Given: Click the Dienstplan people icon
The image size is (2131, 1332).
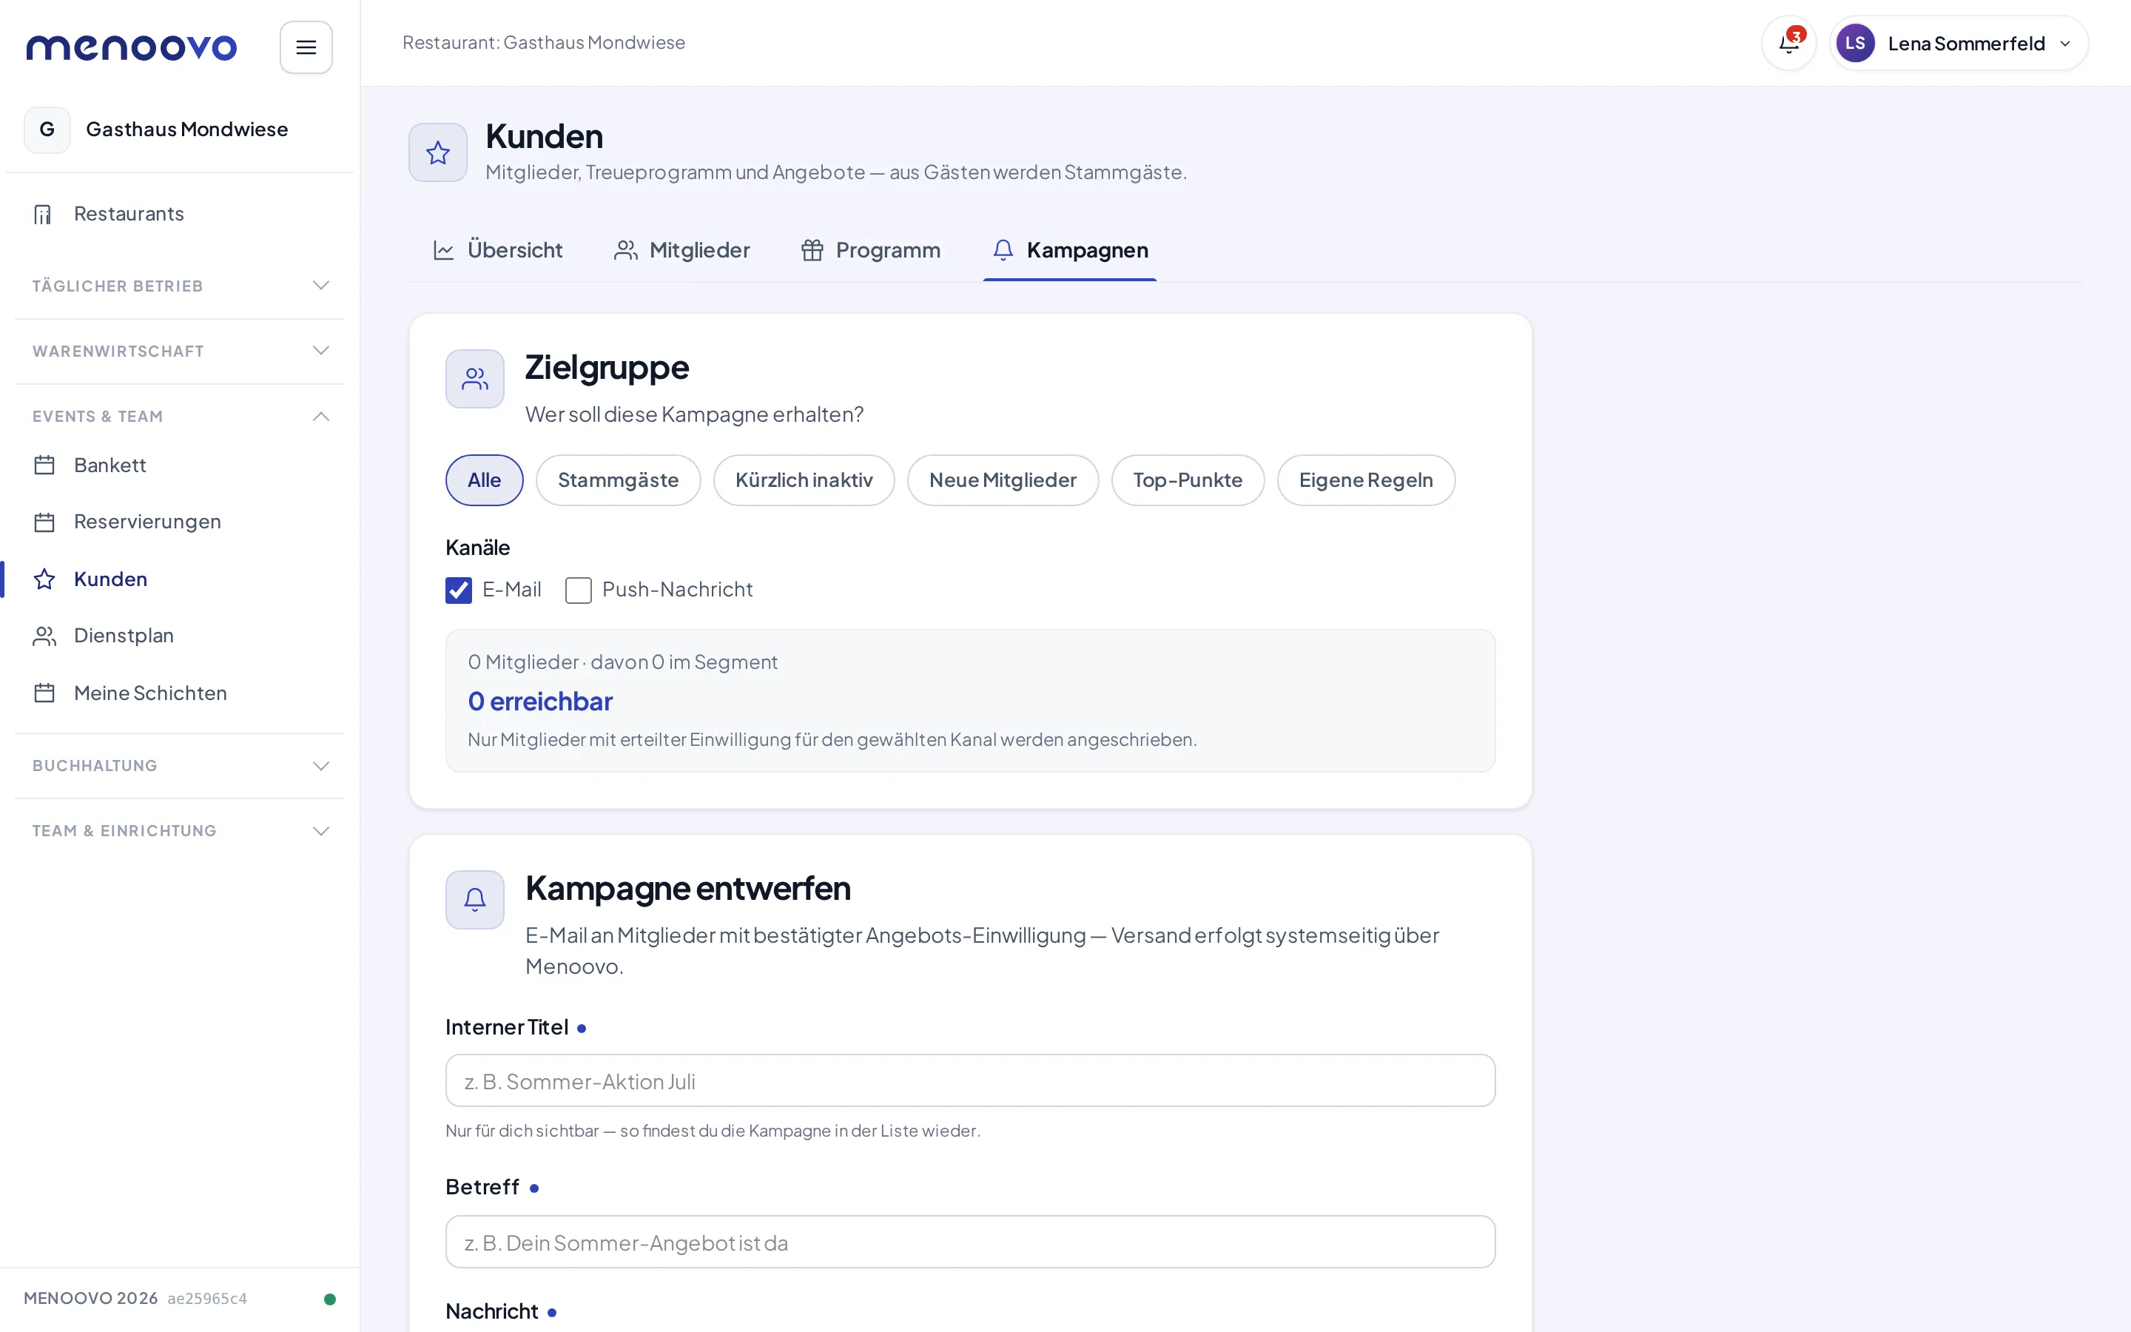Looking at the screenshot, I should (x=44, y=636).
